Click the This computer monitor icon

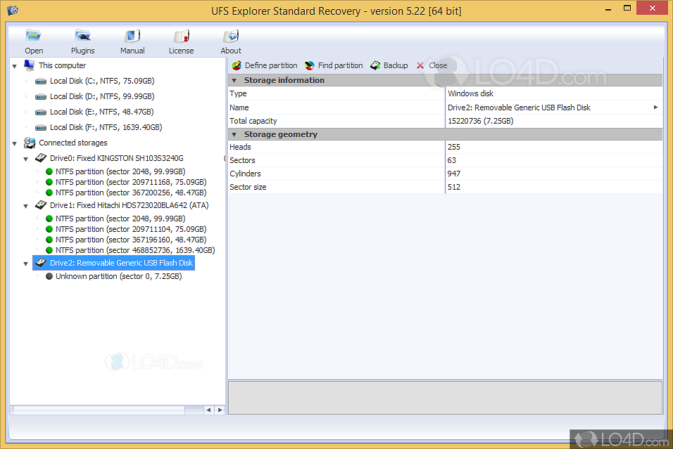pyautogui.click(x=29, y=65)
